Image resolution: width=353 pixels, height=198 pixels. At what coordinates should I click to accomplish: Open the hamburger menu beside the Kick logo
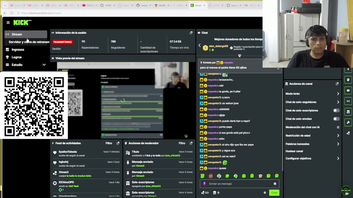click(8, 23)
